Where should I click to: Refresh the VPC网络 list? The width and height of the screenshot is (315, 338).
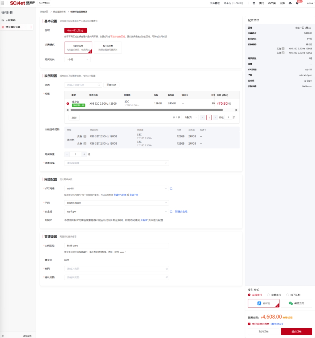pyautogui.click(x=171, y=189)
